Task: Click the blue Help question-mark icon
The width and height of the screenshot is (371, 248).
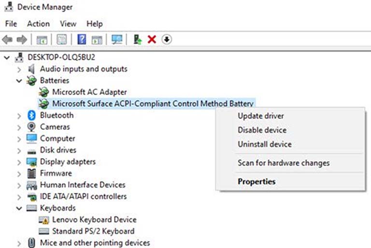Action: coord(82,39)
